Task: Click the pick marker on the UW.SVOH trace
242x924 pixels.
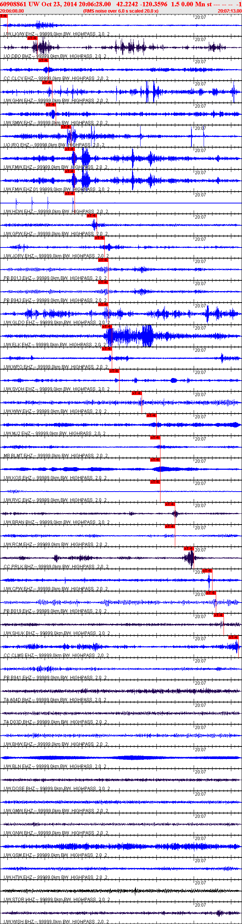Action: tap(114, 371)
